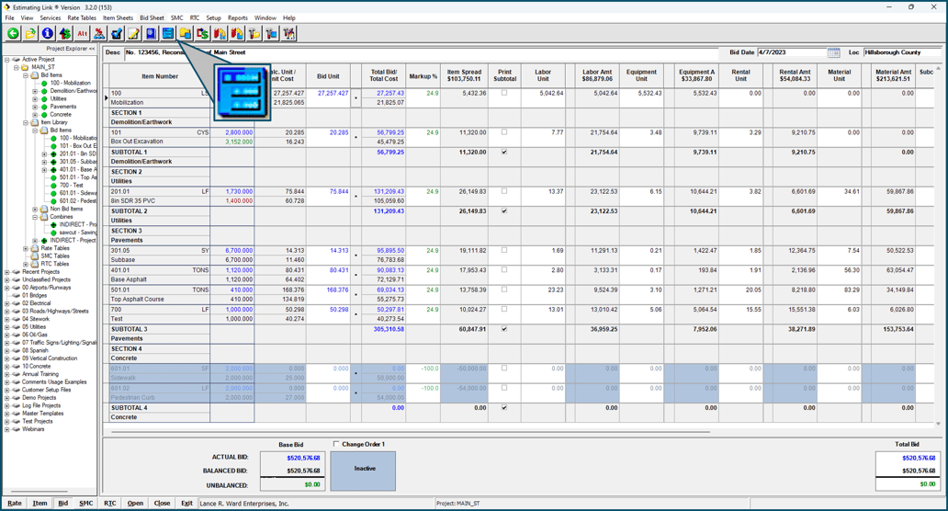
Task: Click the notepad with pencil toolbar icon
Action: 133,34
